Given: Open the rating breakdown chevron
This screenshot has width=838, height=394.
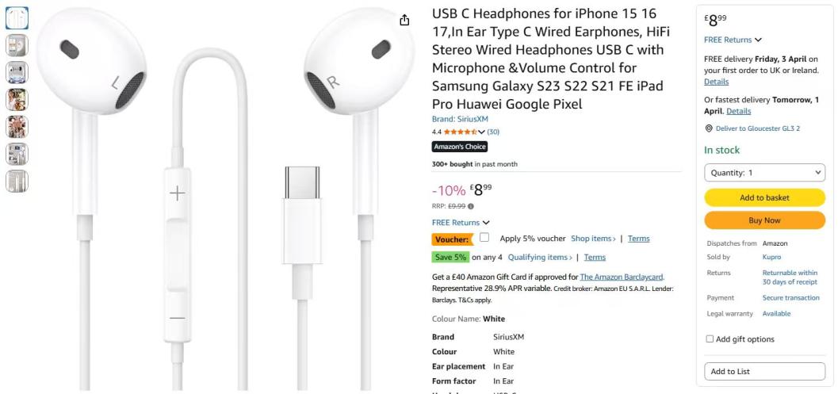Looking at the screenshot, I should (481, 132).
